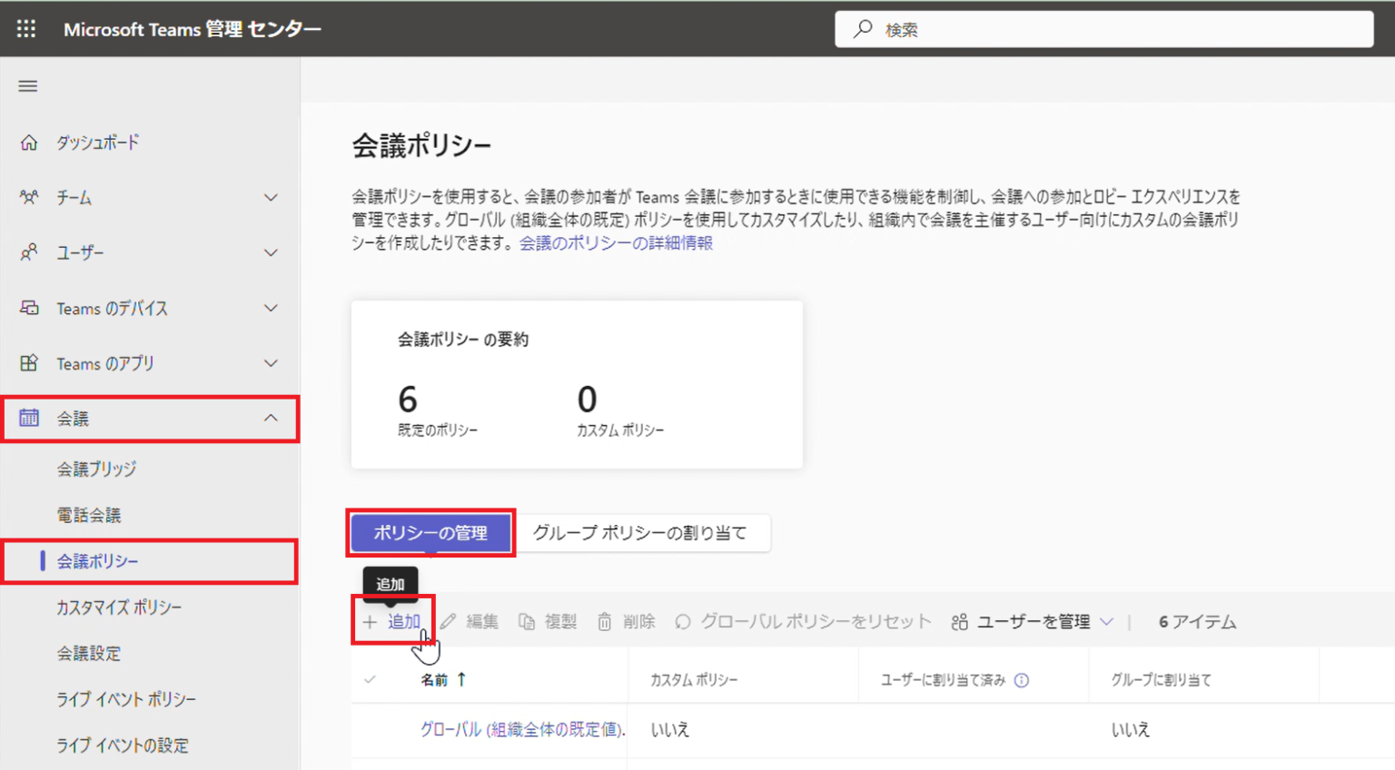
Task: Open the 会議のポリシーの詳細情報 link
Action: point(616,243)
